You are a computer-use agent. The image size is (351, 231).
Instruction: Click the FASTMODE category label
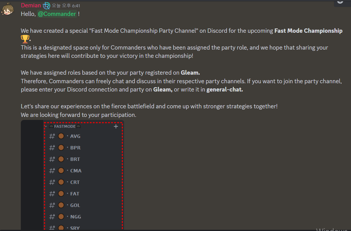pyautogui.click(x=65, y=127)
